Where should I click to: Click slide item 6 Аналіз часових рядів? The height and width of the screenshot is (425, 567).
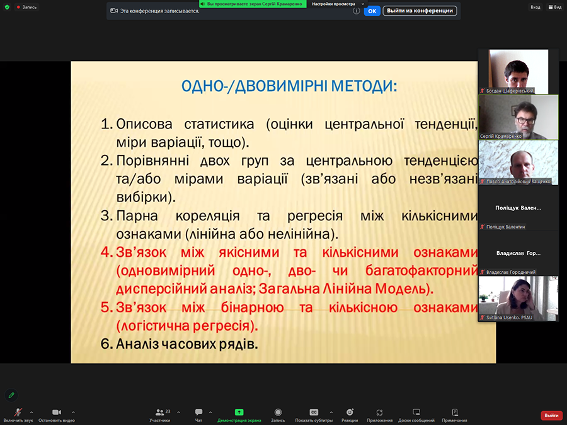[x=180, y=344]
